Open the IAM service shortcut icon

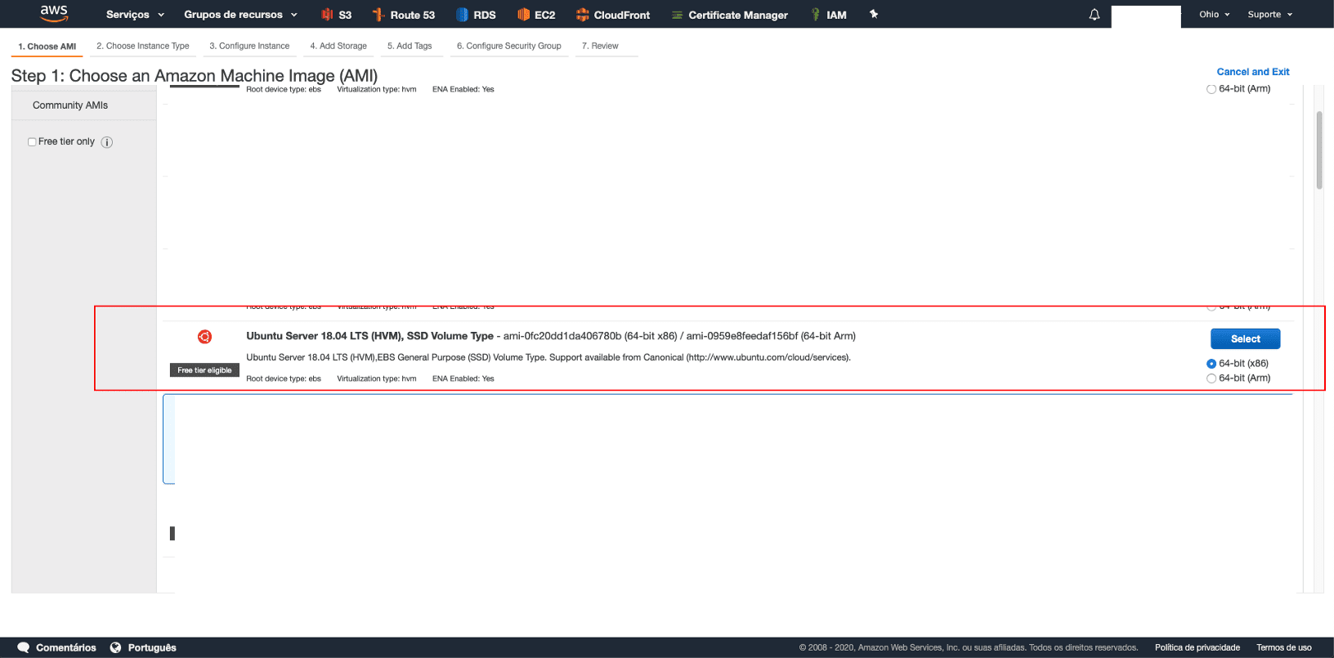tap(816, 15)
